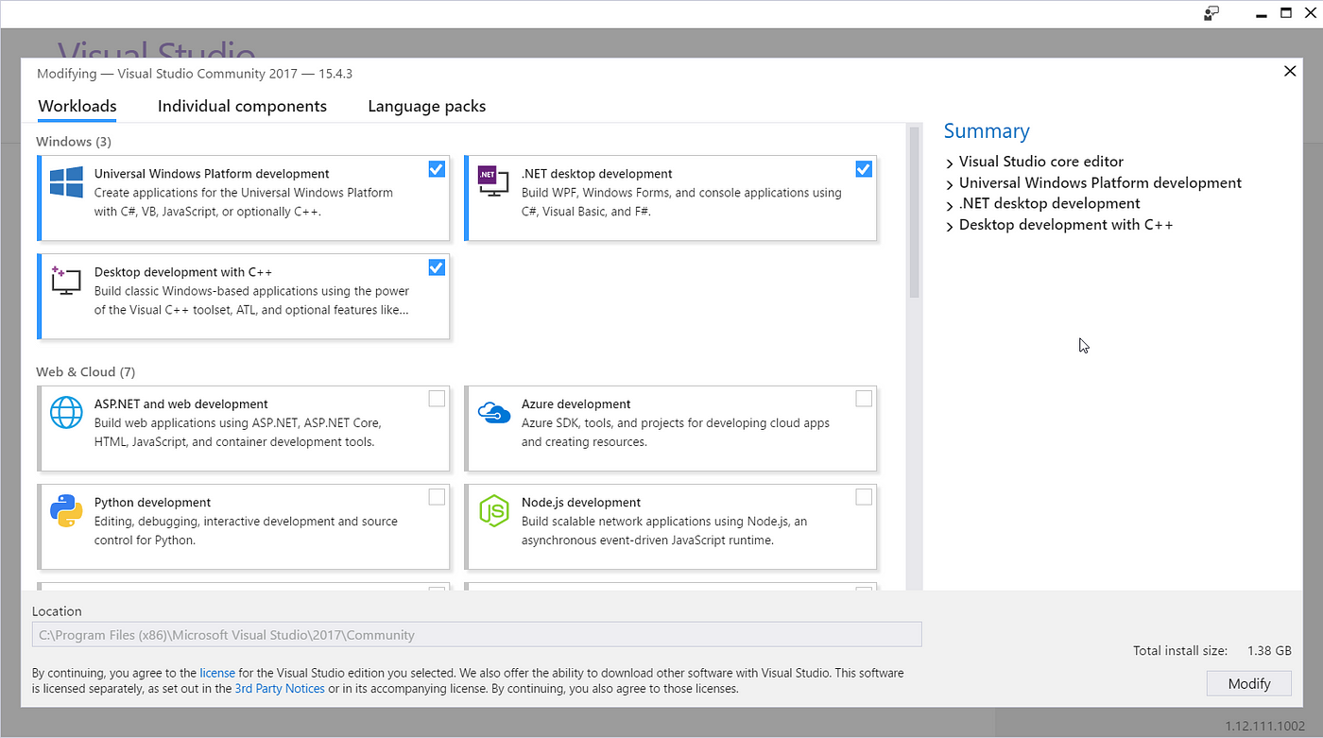Click the workloads list vertical scrollbar
Image resolution: width=1323 pixels, height=738 pixels.
click(914, 213)
